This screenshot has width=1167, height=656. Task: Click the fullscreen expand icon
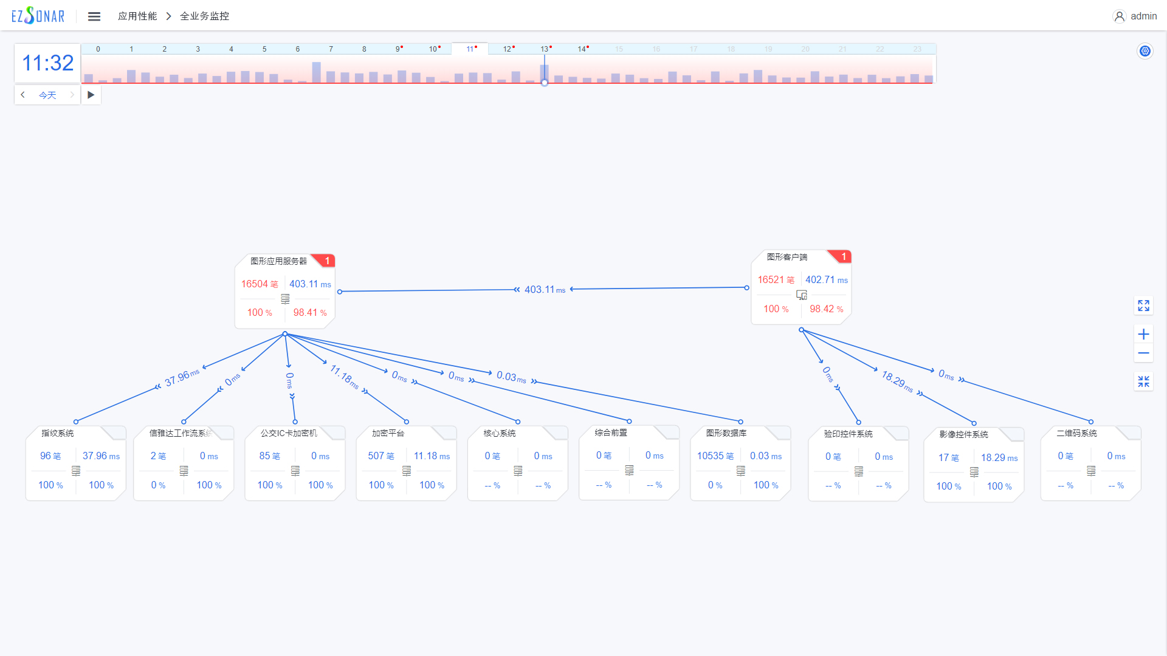click(x=1143, y=306)
